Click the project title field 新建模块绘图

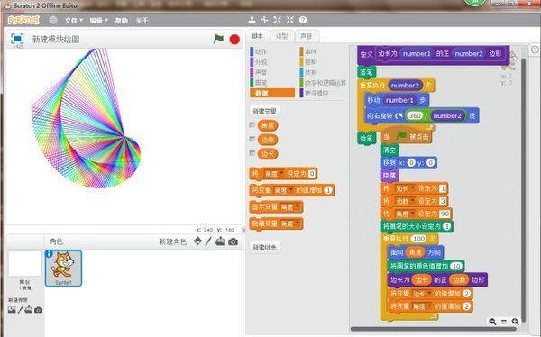tap(56, 40)
